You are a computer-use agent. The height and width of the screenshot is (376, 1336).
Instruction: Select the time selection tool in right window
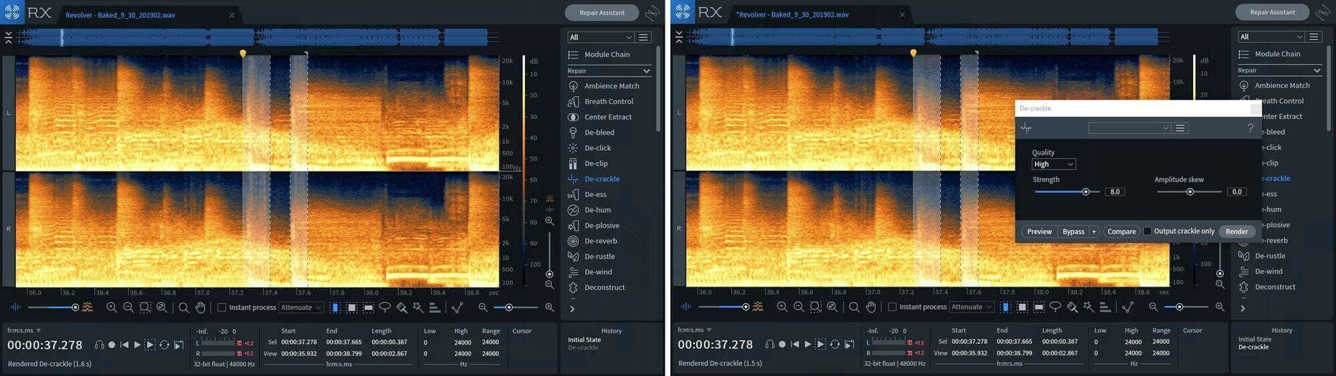click(1006, 307)
